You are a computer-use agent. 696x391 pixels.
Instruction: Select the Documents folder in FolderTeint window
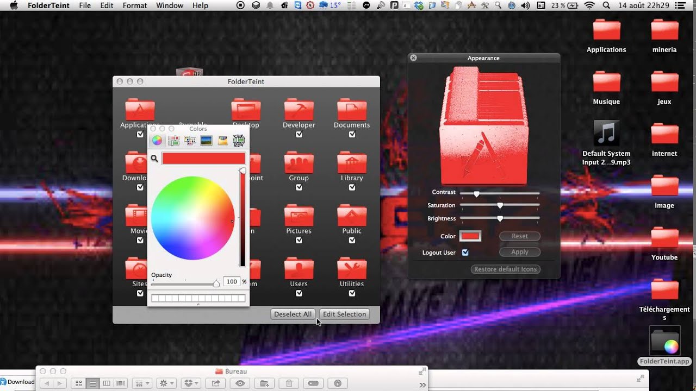pos(352,109)
